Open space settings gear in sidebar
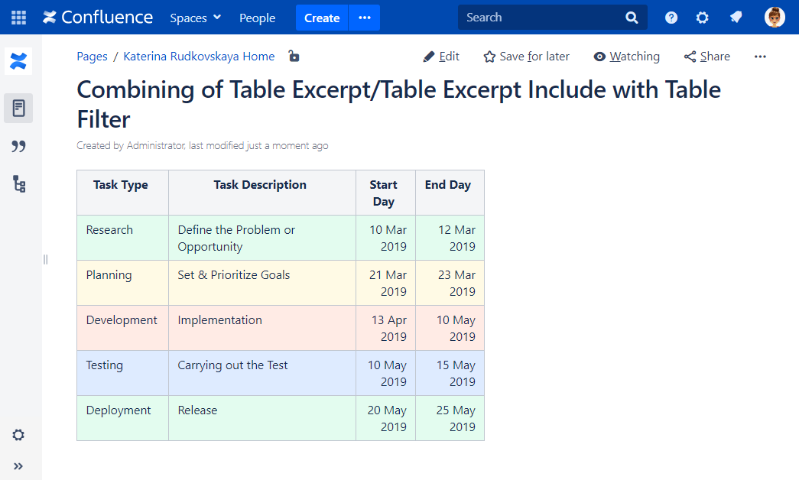 tap(18, 435)
